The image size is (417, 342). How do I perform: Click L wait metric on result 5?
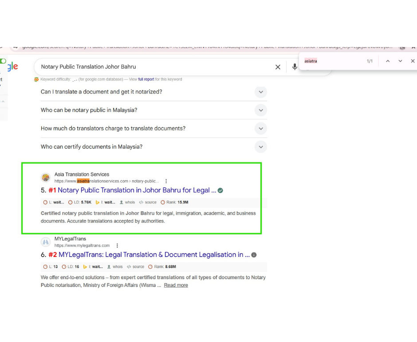[54, 202]
